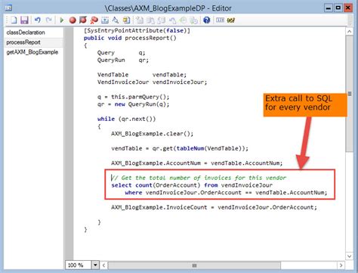Select the getAXM_BlogExample method
358x273 pixels.
(32, 52)
